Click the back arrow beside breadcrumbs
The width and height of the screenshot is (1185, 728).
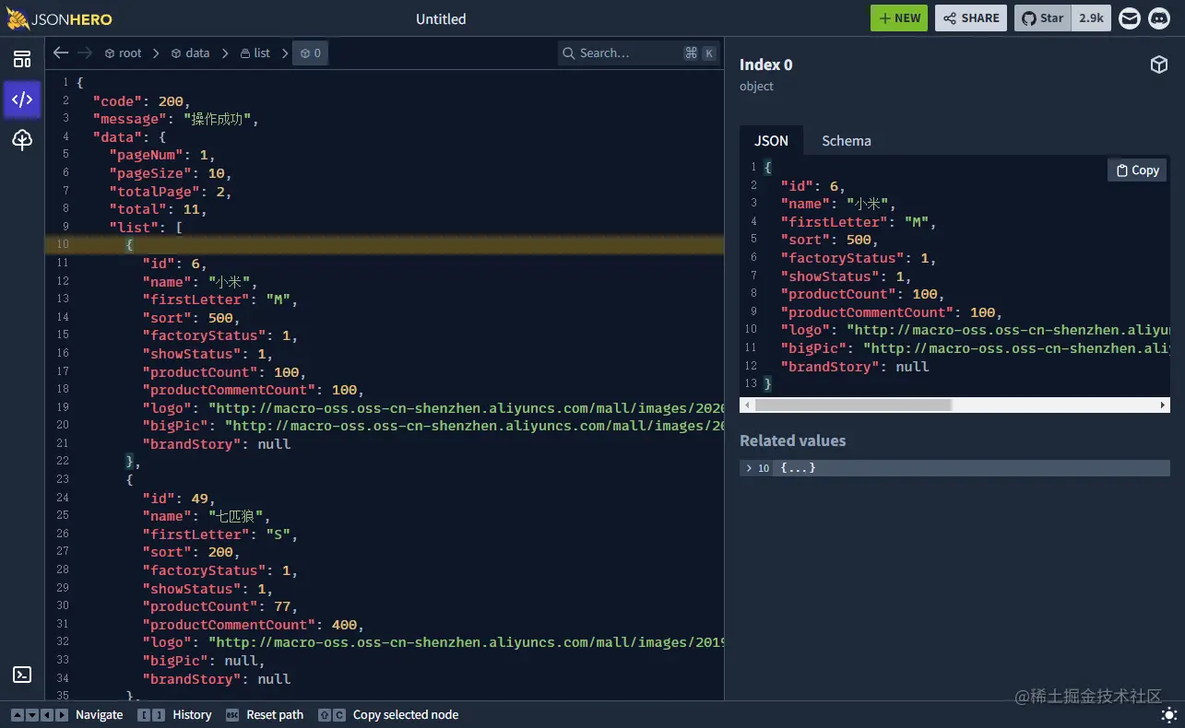coord(61,53)
